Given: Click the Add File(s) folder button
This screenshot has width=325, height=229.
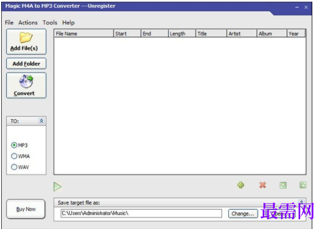Looking at the screenshot, I should (x=26, y=42).
